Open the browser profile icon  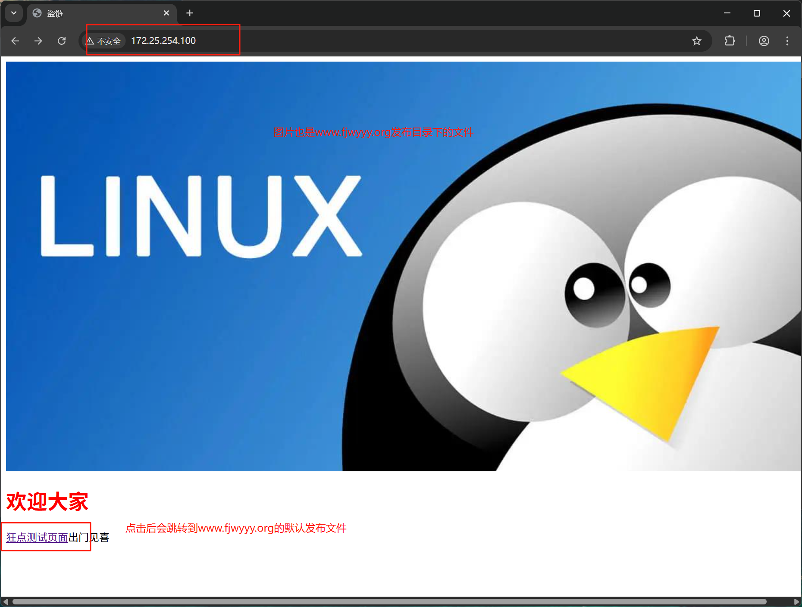pos(764,41)
